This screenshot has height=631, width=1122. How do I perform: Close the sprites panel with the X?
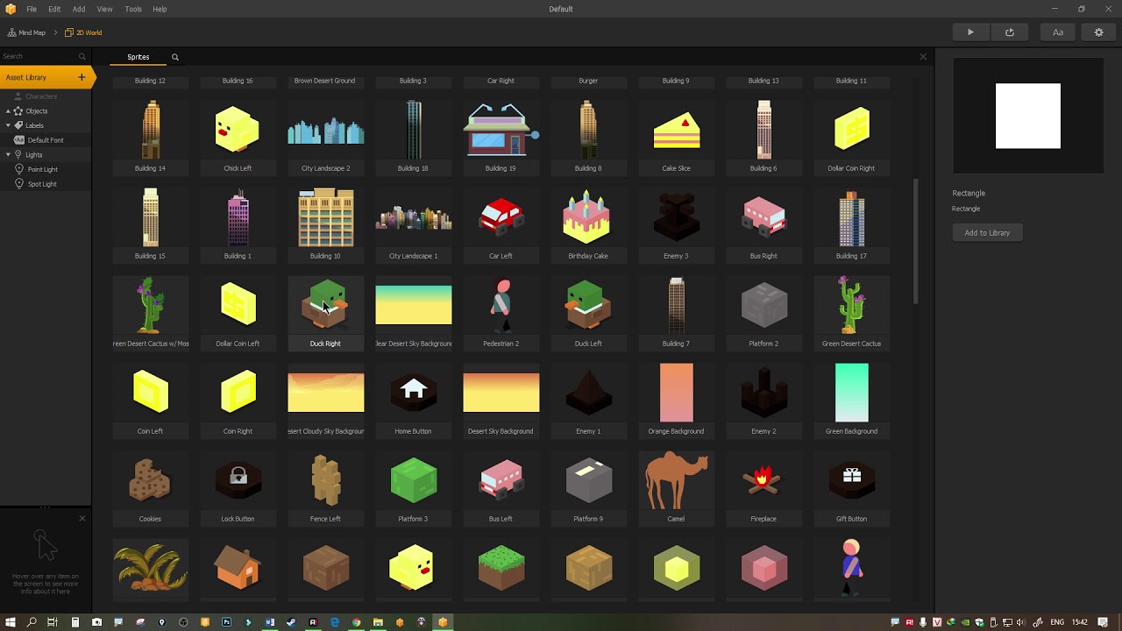click(923, 57)
